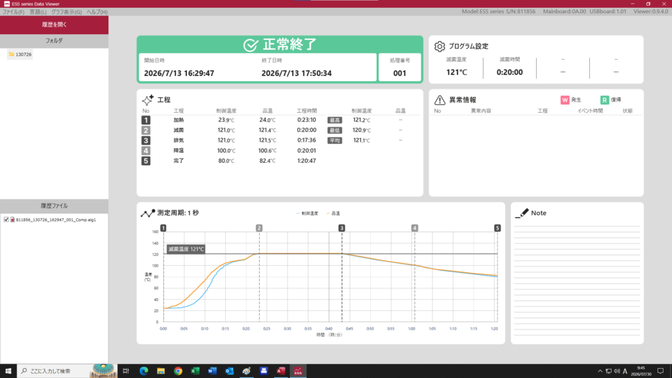The image size is (672, 378).
Task: Click the イベント時間 column header
Action: coord(590,111)
